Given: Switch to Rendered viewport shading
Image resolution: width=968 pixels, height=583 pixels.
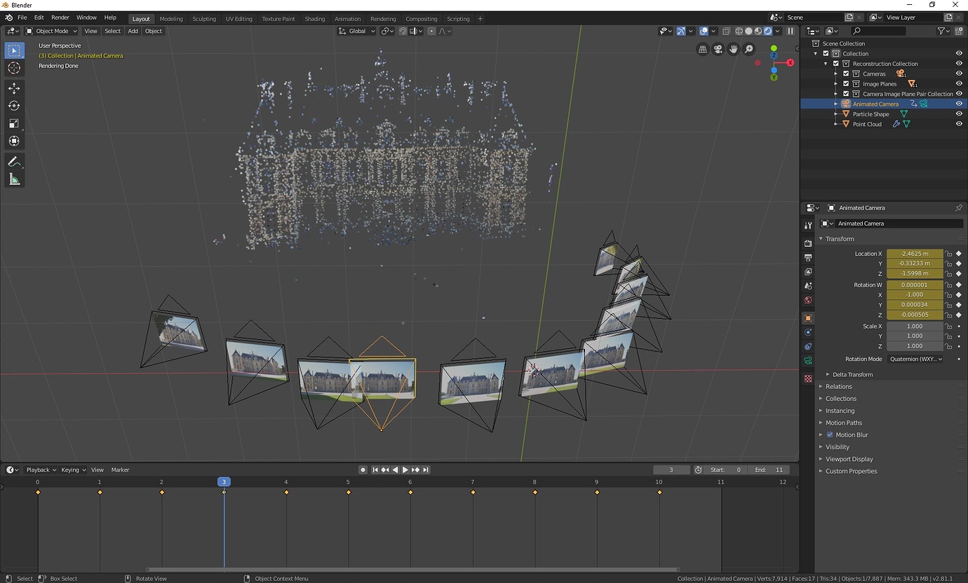Looking at the screenshot, I should 769,31.
